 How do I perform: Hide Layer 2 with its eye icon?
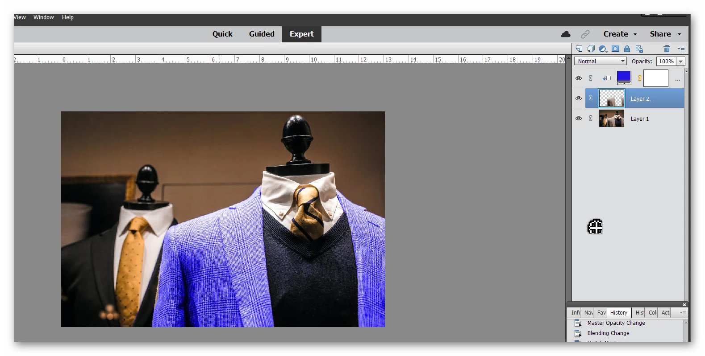[579, 98]
